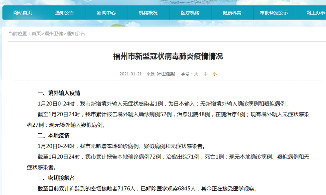The width and height of the screenshot is (326, 195).
Task: Open the 健康科普 section
Action: pos(232,13)
